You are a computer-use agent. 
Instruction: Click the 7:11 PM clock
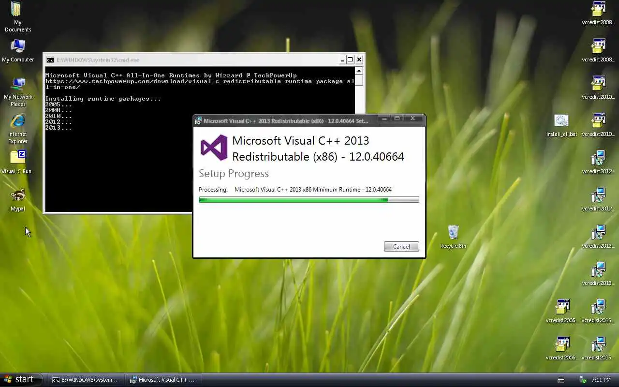coord(601,380)
